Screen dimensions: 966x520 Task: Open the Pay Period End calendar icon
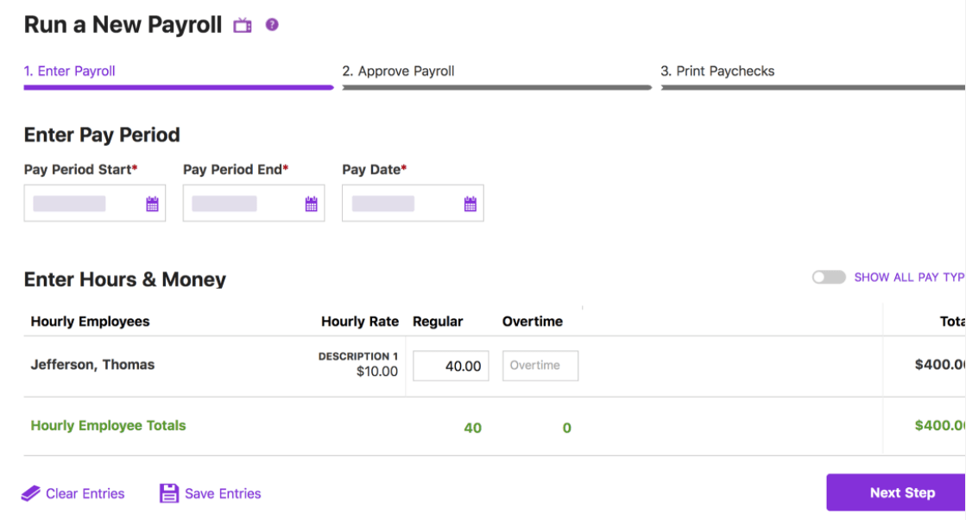tap(311, 203)
